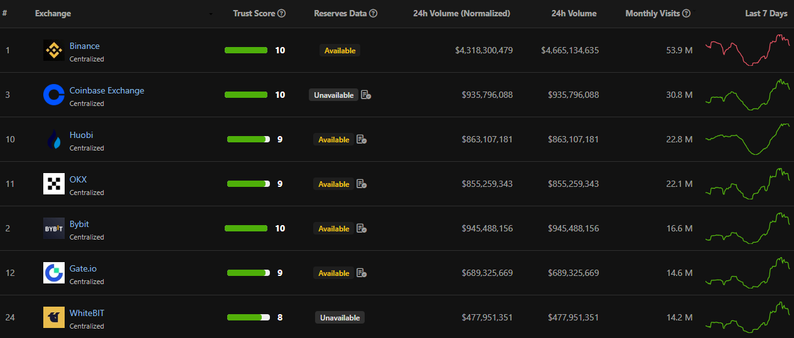Viewport: 794px width, 338px height.
Task: Click the OKX checkered logo
Action: click(x=53, y=184)
